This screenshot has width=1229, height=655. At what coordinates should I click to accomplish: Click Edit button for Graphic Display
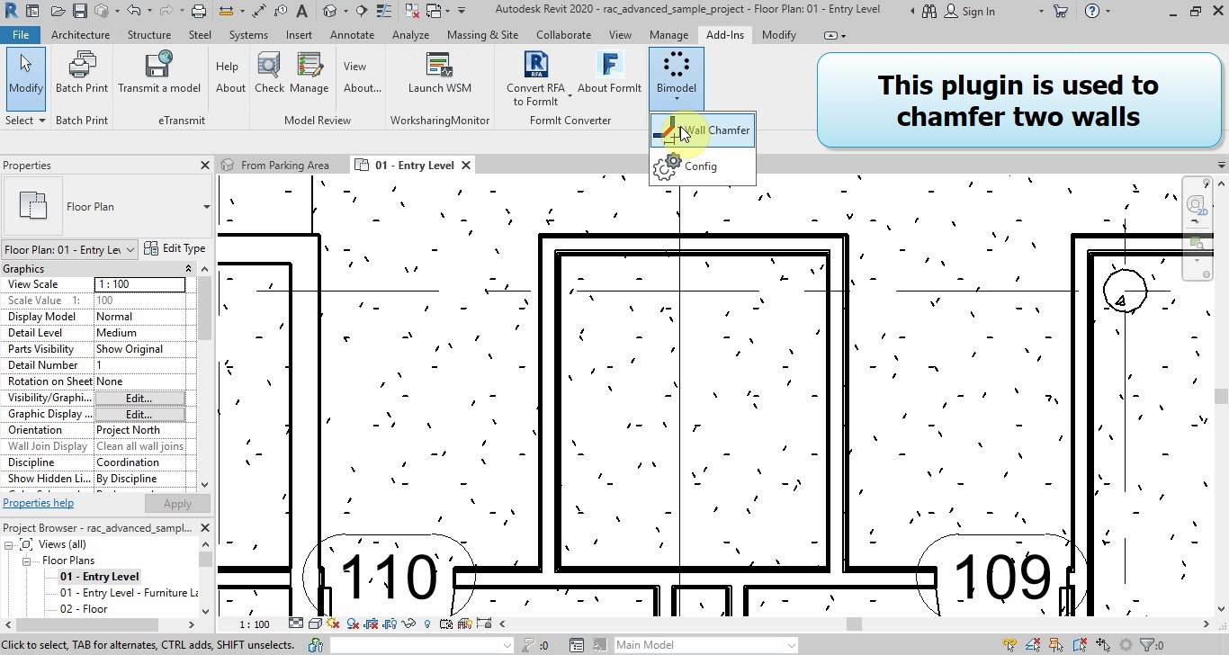coord(139,414)
